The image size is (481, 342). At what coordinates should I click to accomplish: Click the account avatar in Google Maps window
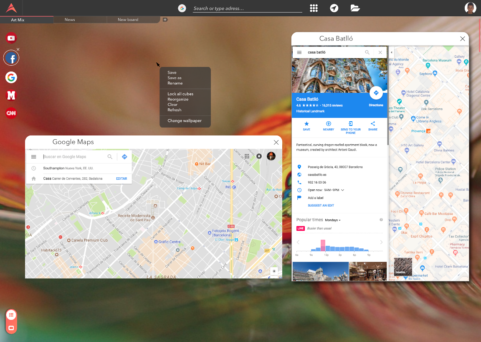click(x=271, y=156)
